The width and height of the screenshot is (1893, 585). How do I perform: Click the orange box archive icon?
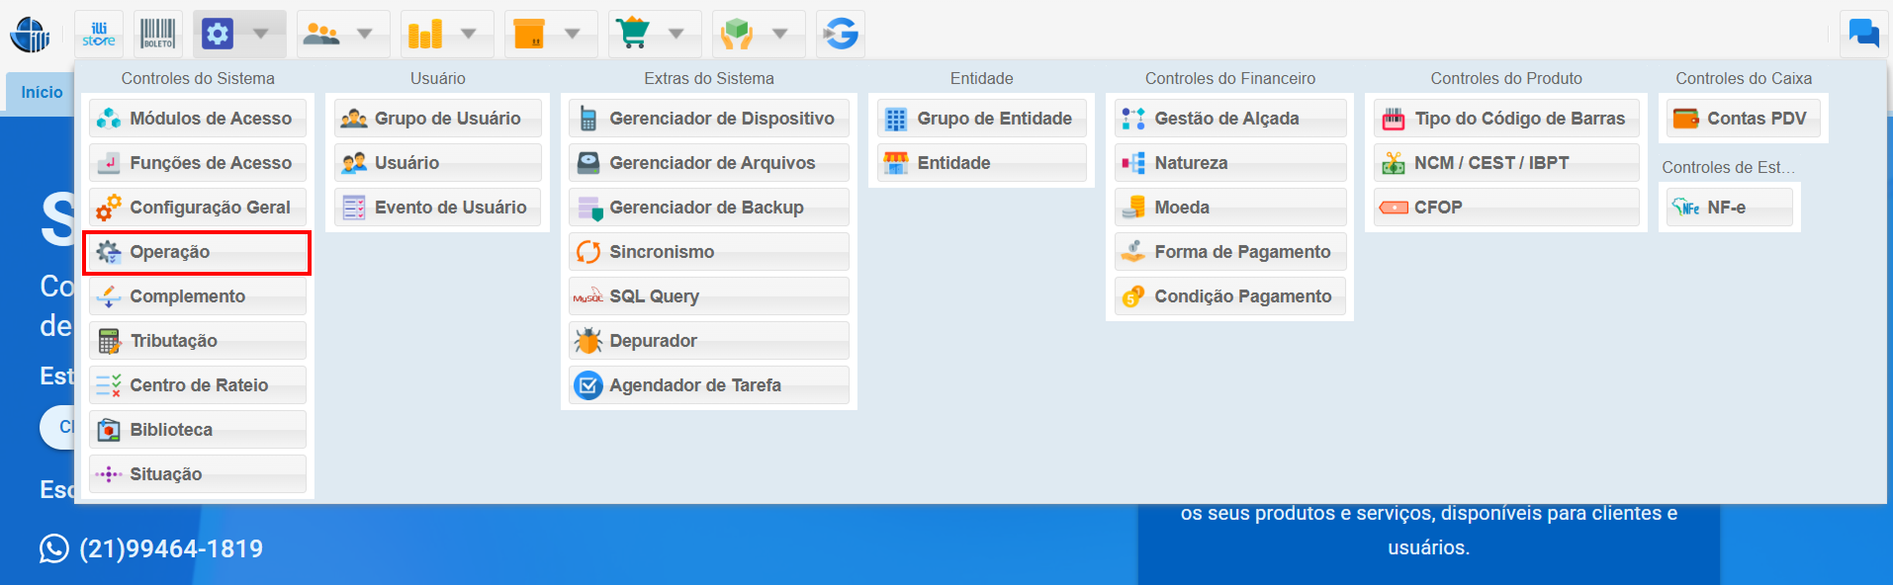coord(529,35)
